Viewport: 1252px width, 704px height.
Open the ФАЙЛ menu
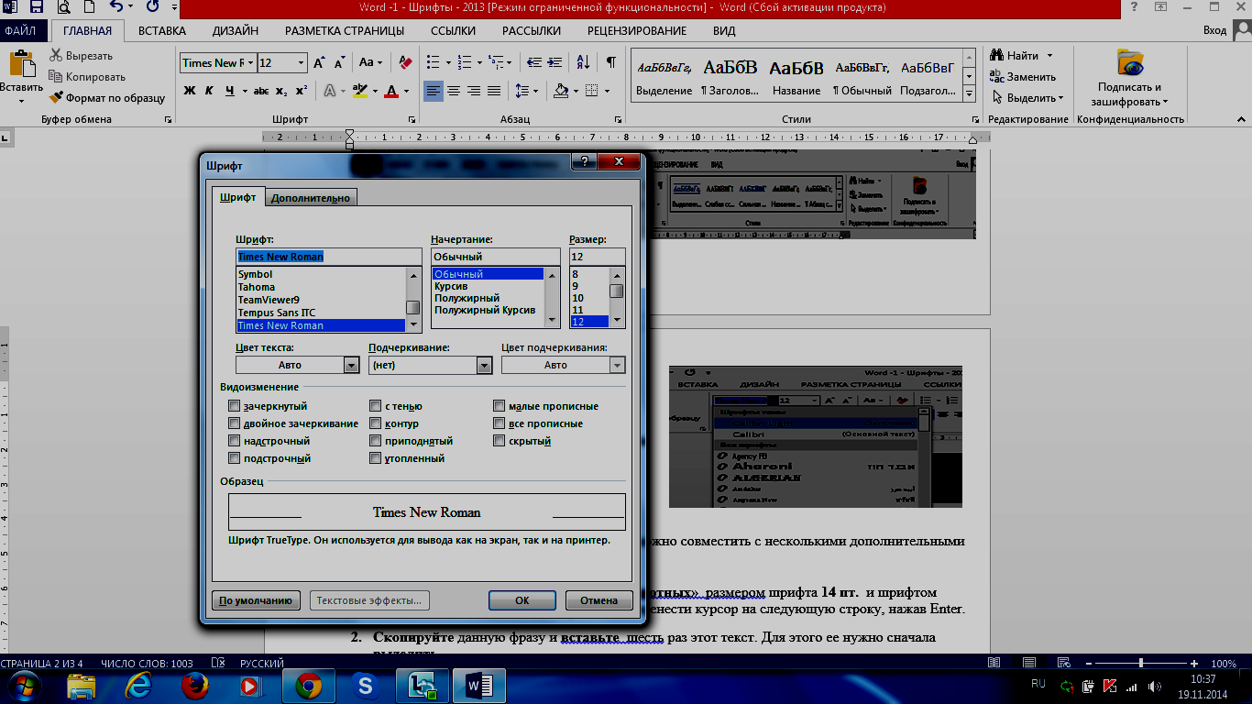coord(20,30)
